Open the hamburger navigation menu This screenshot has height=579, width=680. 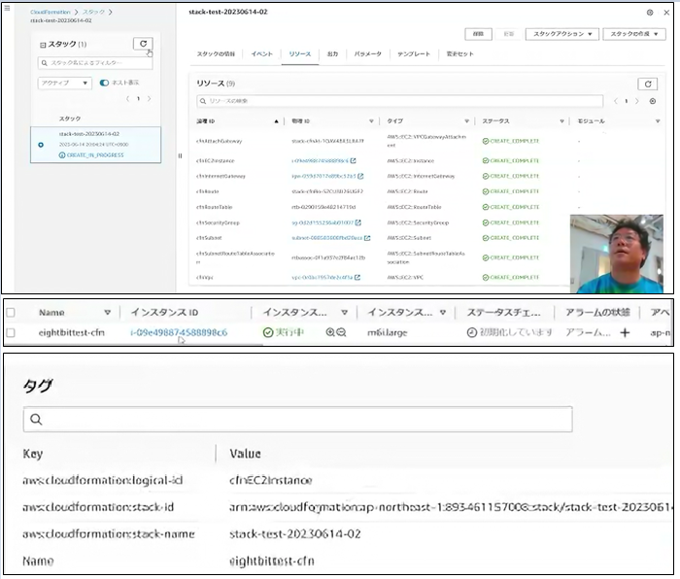pos(10,11)
